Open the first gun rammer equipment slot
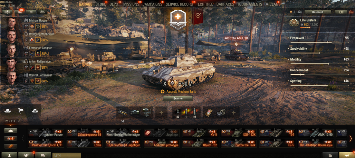355x158 pixels. coord(122,112)
